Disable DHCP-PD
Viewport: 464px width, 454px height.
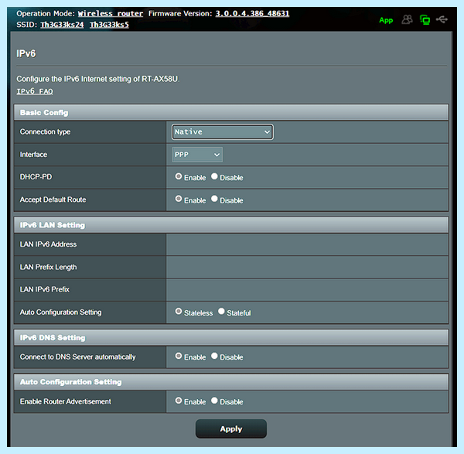coord(214,176)
